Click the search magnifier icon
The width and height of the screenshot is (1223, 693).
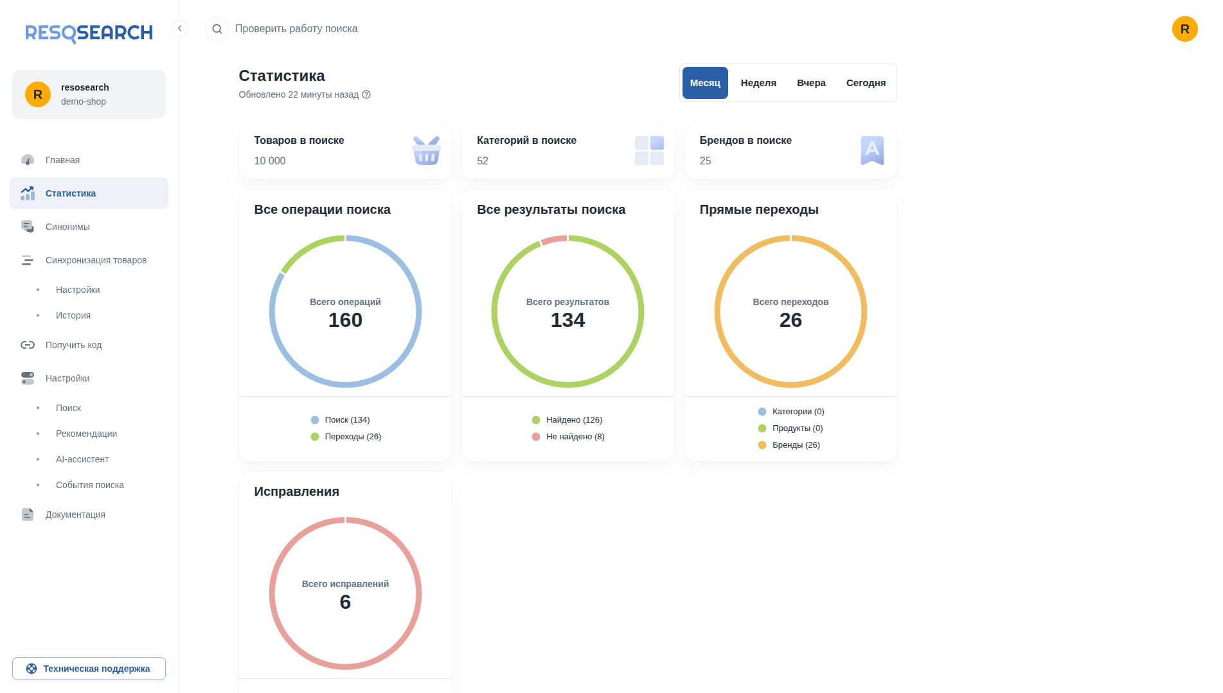(x=217, y=29)
